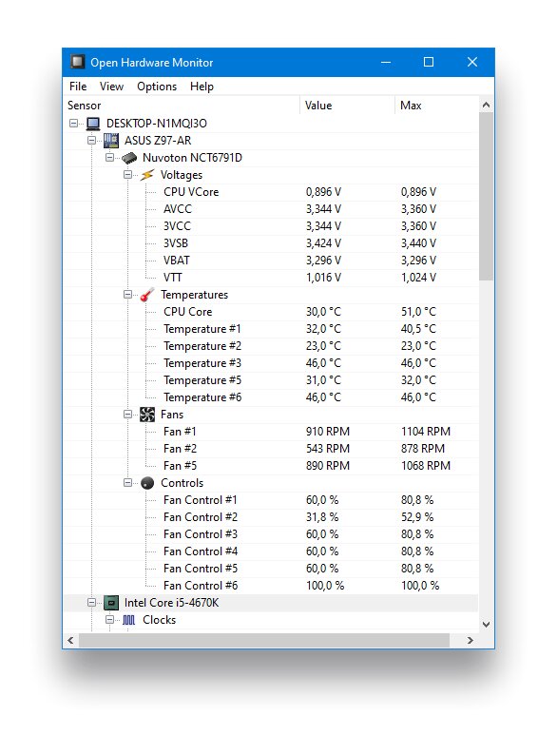Select the VBAT sensor row
This screenshot has width=557, height=735.
(x=271, y=261)
